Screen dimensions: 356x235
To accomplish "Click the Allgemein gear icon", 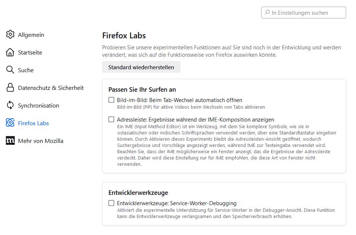I will 10,35.
